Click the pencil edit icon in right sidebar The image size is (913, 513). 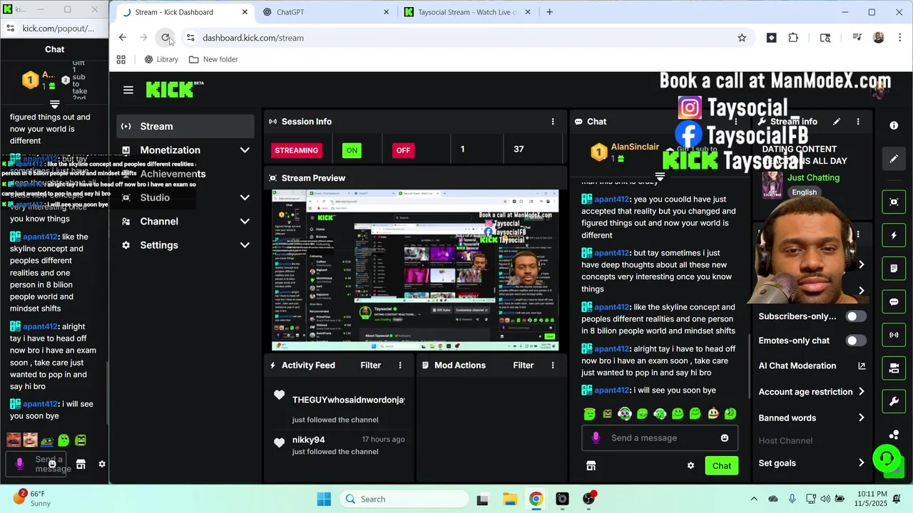894,159
